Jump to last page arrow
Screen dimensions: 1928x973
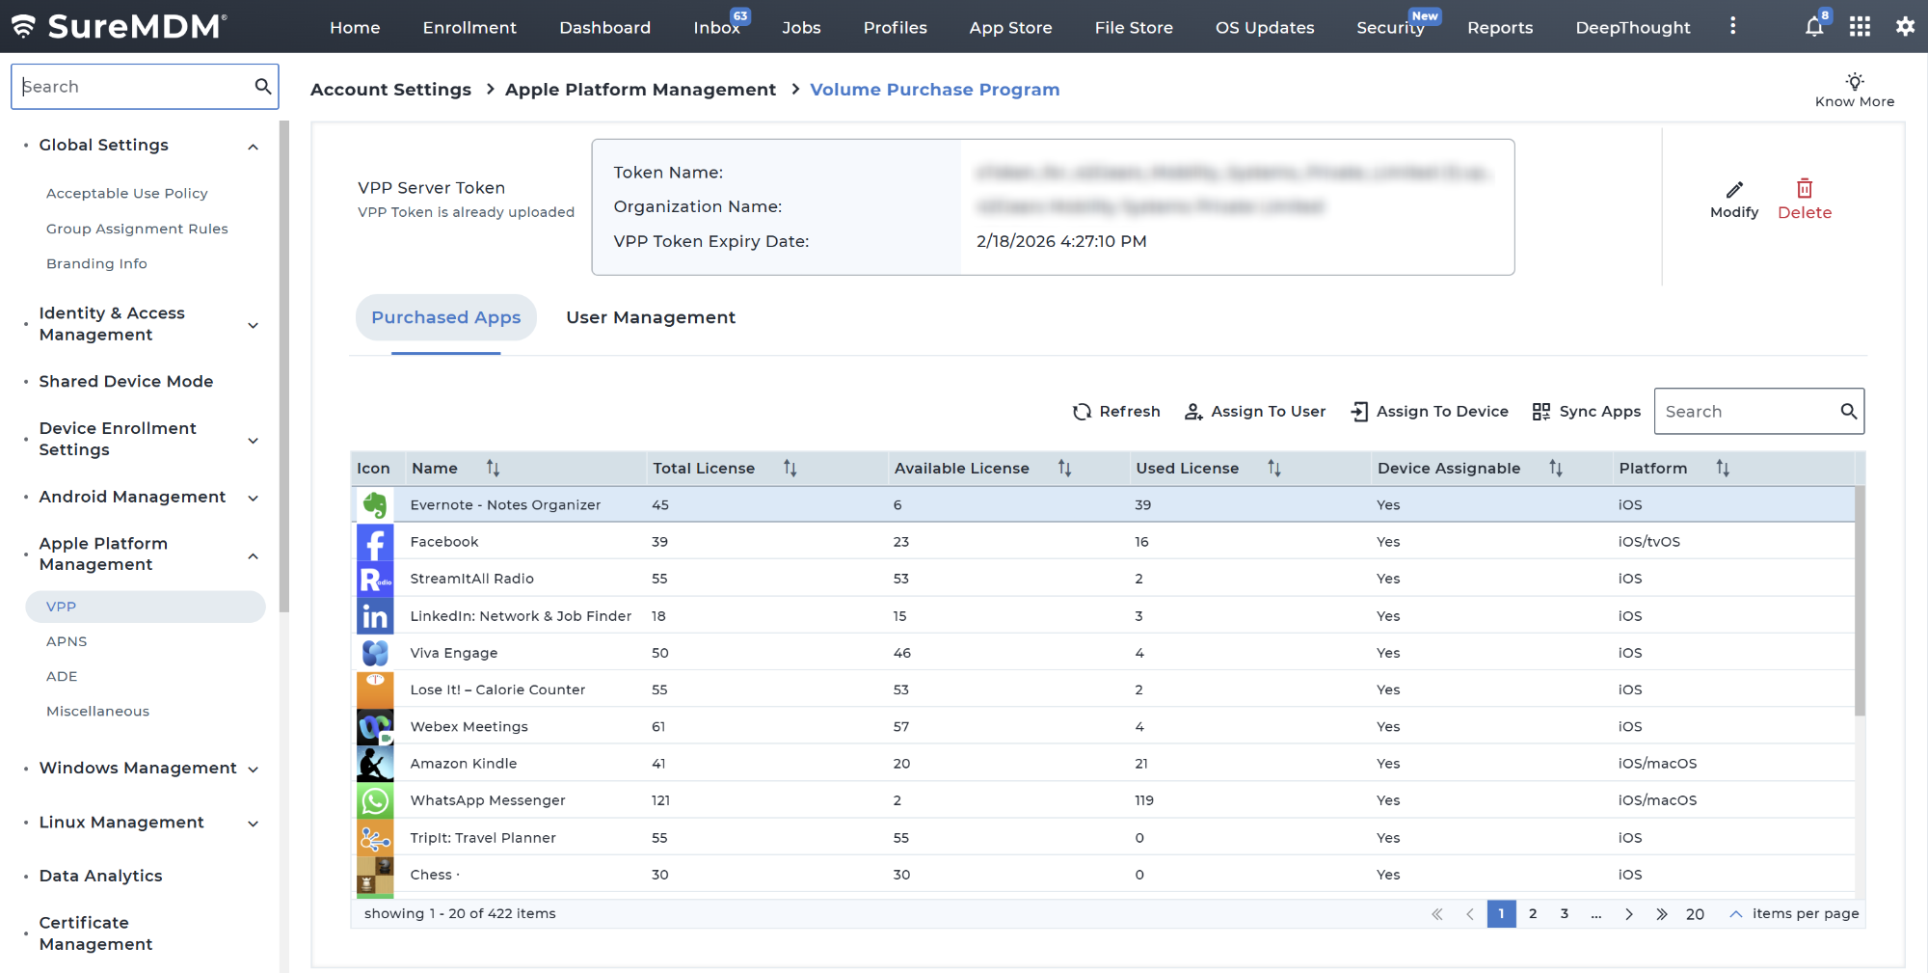1662,913
